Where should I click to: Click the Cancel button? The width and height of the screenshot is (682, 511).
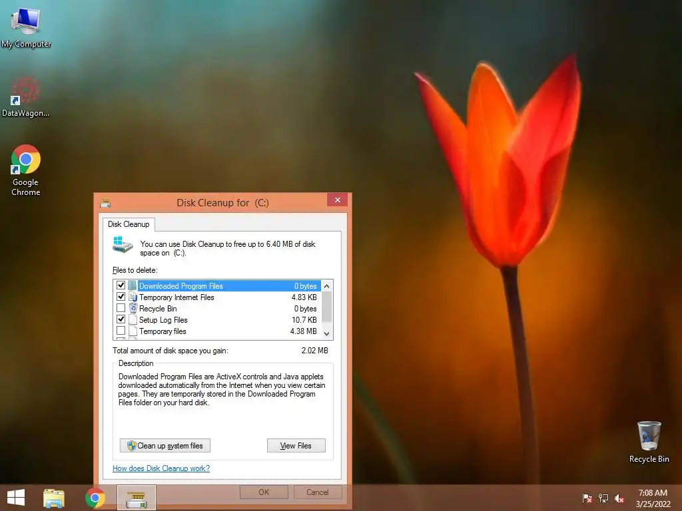coord(317,492)
